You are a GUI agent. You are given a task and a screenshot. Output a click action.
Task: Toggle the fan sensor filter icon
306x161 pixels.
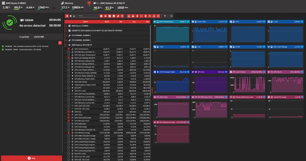[146, 16]
